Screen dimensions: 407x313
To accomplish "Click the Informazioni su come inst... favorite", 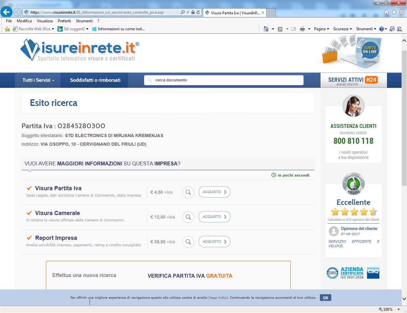I will point(118,29).
